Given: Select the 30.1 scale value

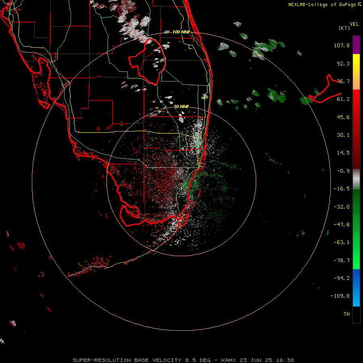Looking at the screenshot, I should point(343,135).
